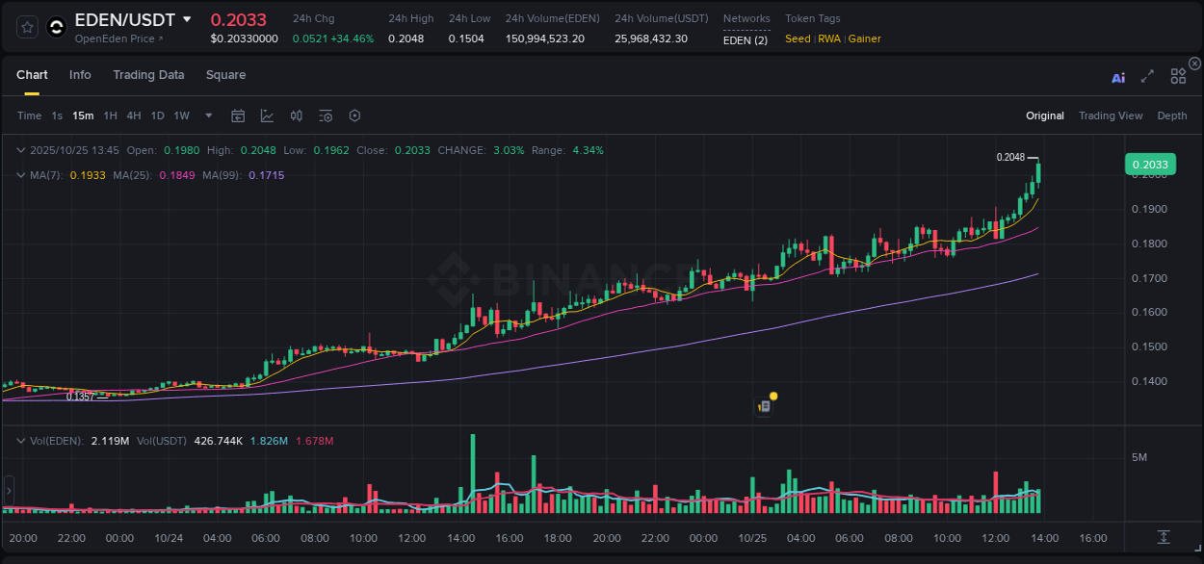Open the indicators list icon
This screenshot has width=1204, height=564.
click(325, 115)
